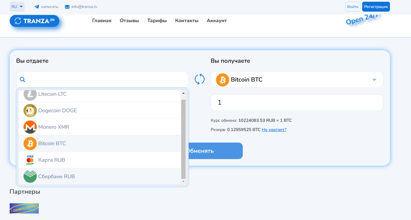Click the Обменять exchange button
The height and width of the screenshot is (220, 411).
tap(215, 151)
